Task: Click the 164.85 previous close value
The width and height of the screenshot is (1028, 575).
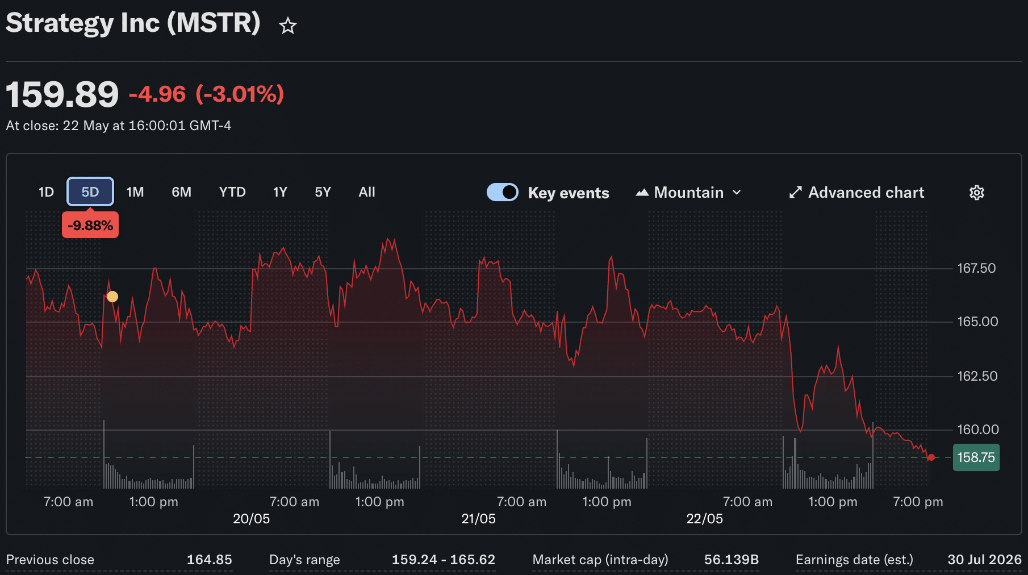Action: point(210,560)
